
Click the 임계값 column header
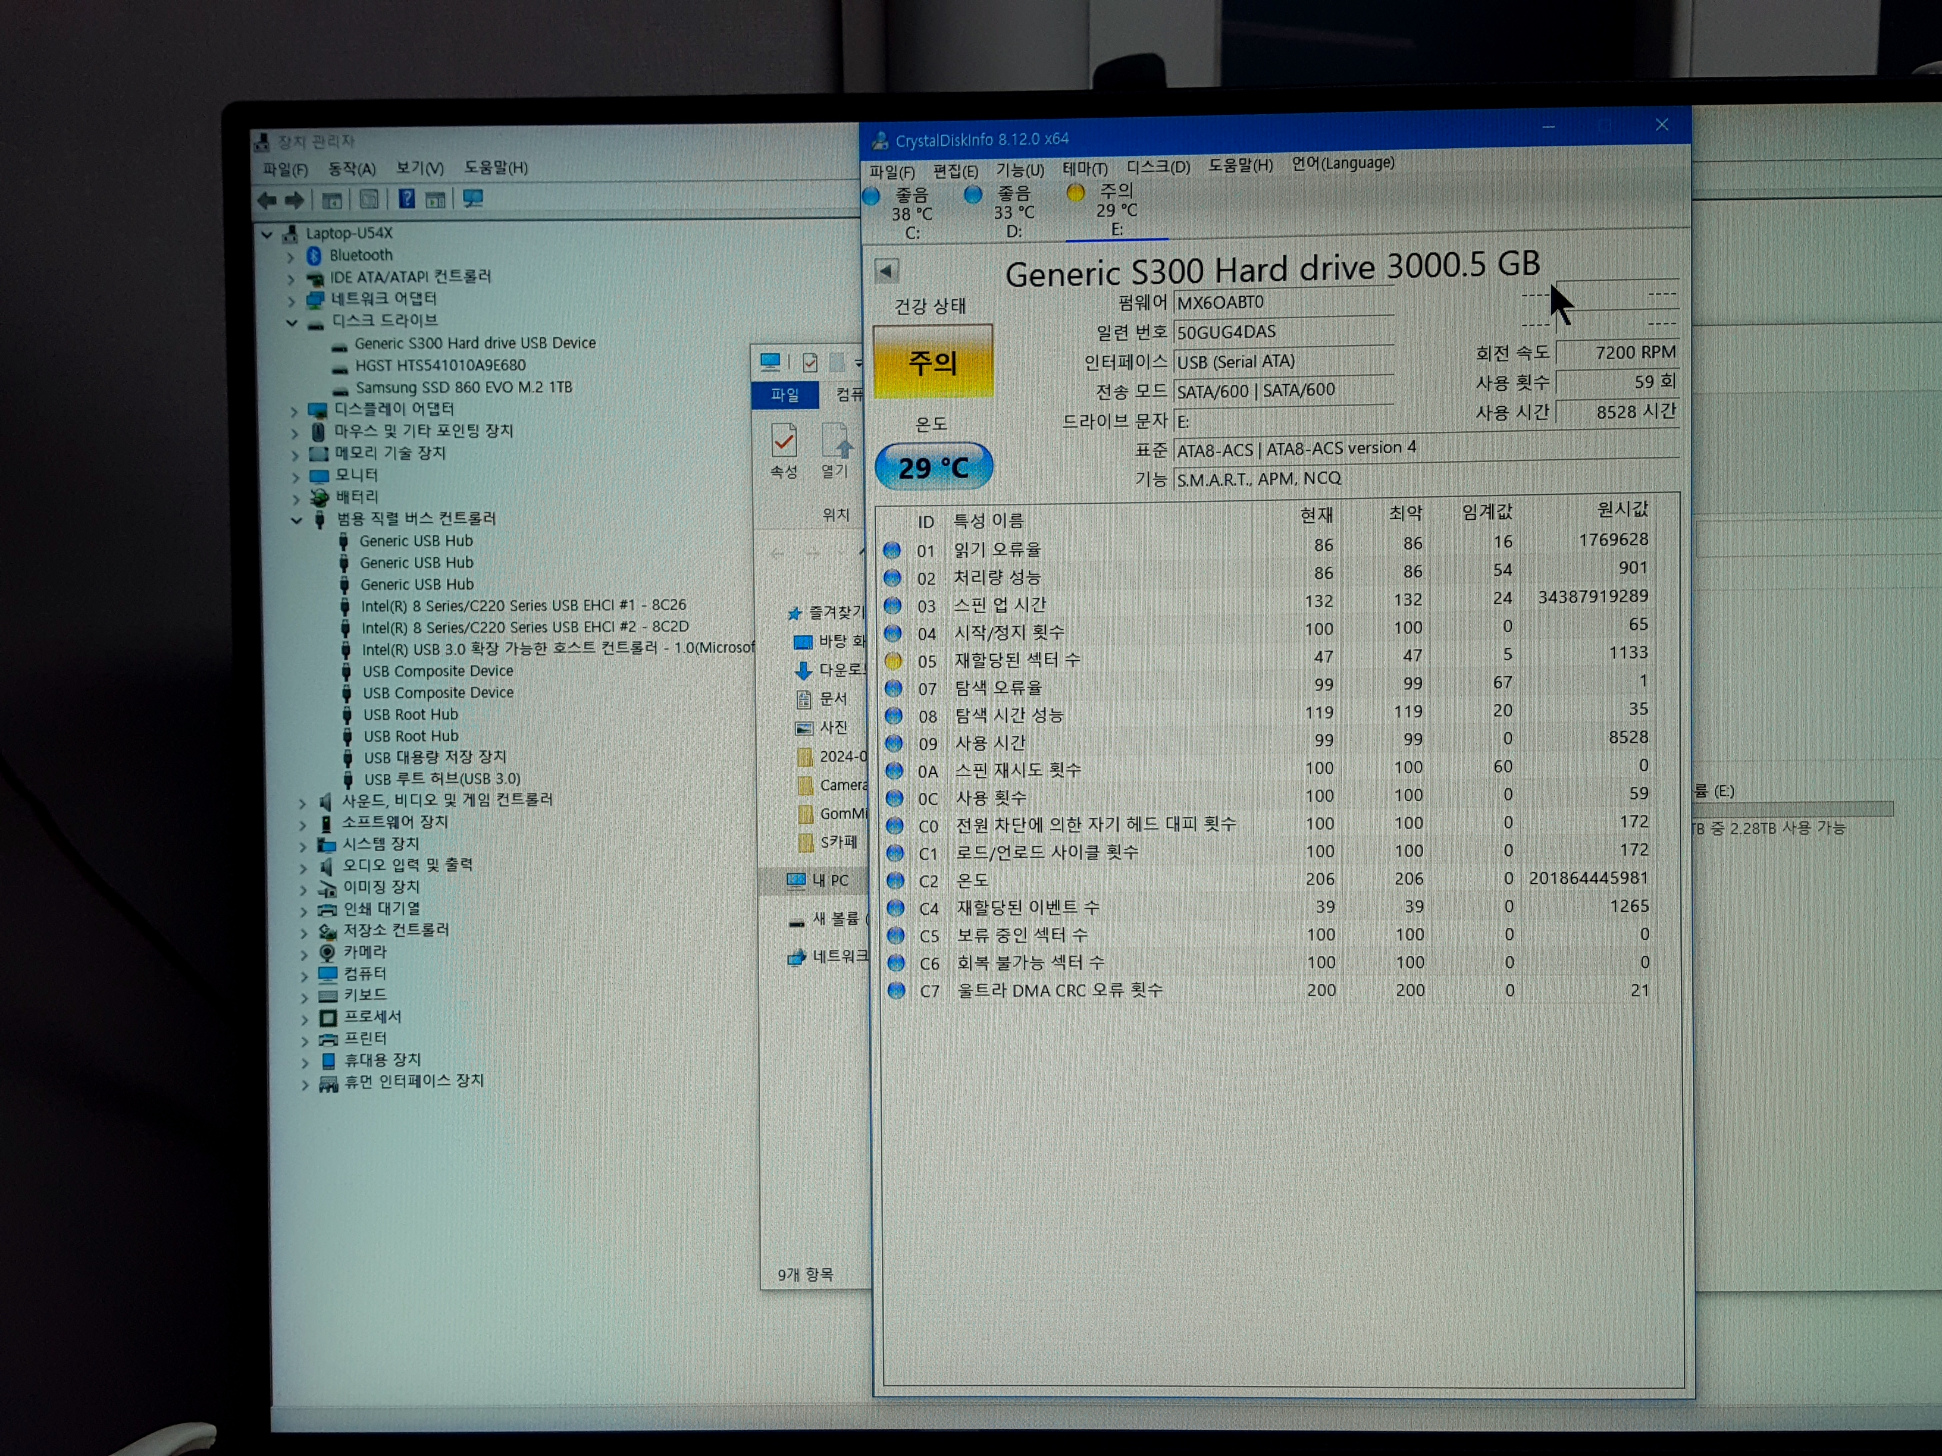[x=1486, y=512]
